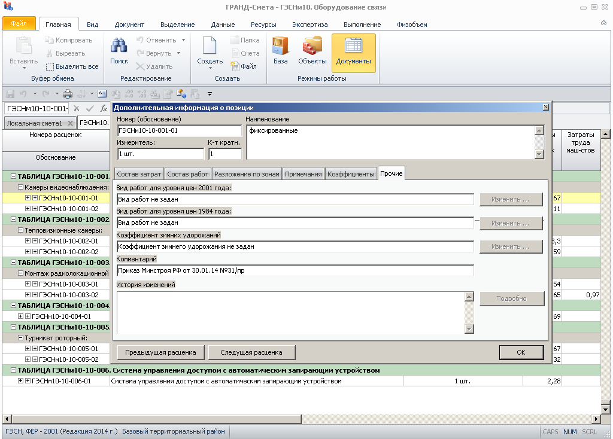Click Выделить все in the ribbon
Viewport: 613px width, 439px height.
(72, 66)
